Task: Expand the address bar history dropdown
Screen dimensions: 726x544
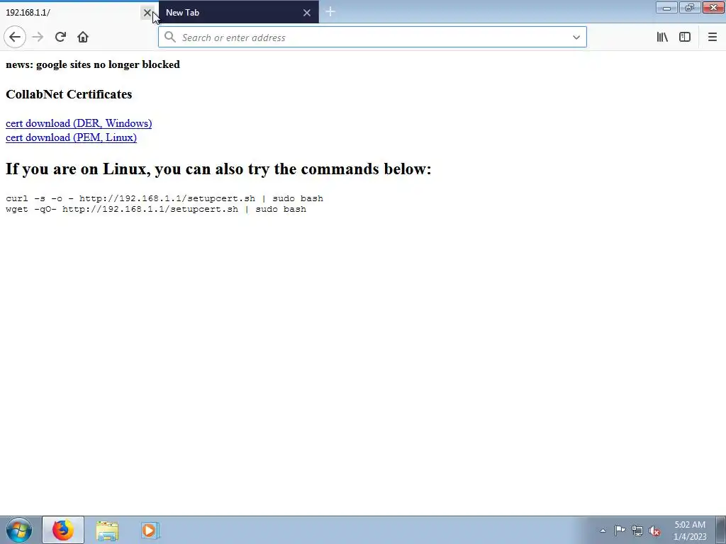Action: [x=576, y=38]
